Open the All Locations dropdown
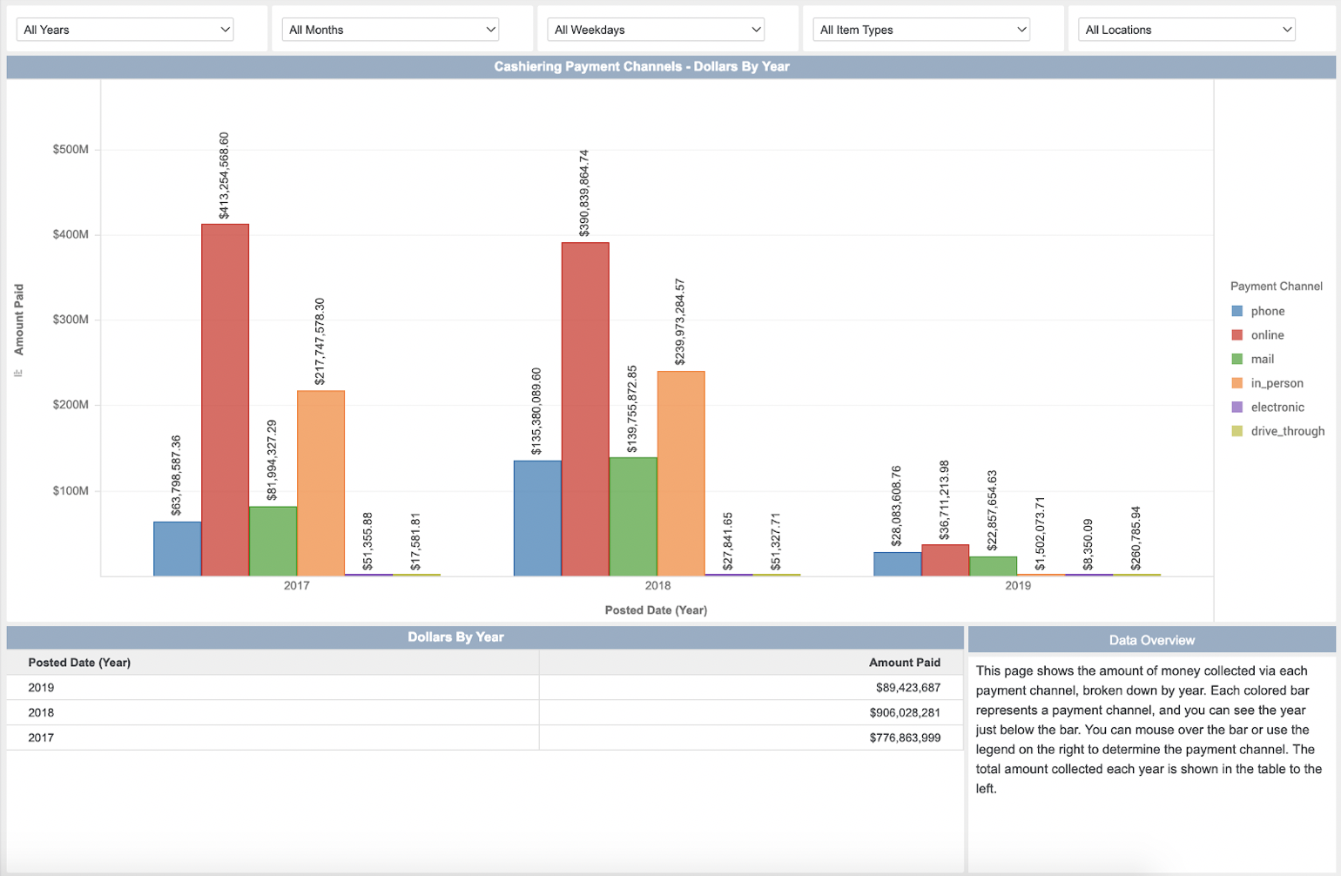1341x876 pixels. click(x=1187, y=30)
